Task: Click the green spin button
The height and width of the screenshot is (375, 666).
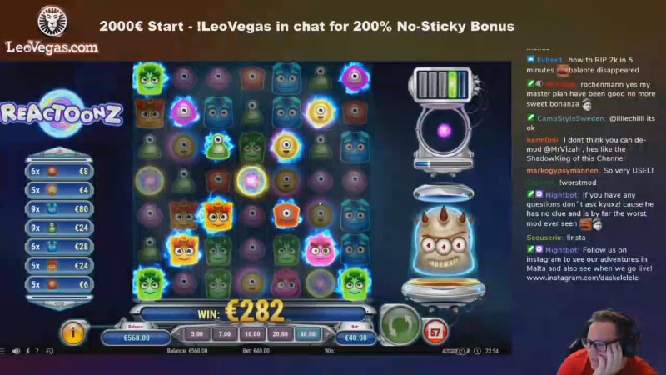Action: (x=400, y=324)
